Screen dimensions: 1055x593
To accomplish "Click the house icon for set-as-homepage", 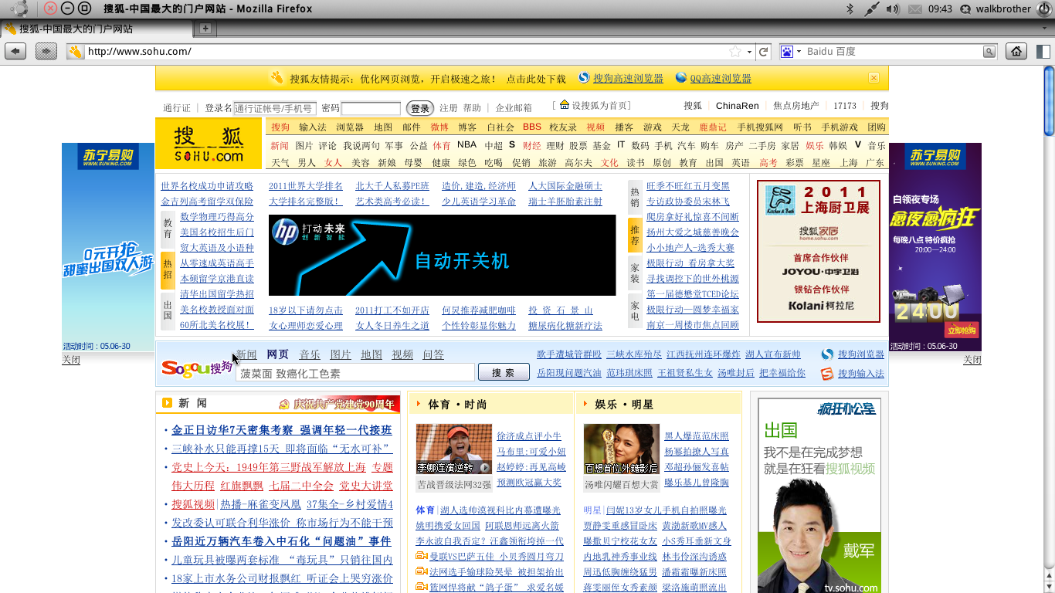I will coord(565,104).
